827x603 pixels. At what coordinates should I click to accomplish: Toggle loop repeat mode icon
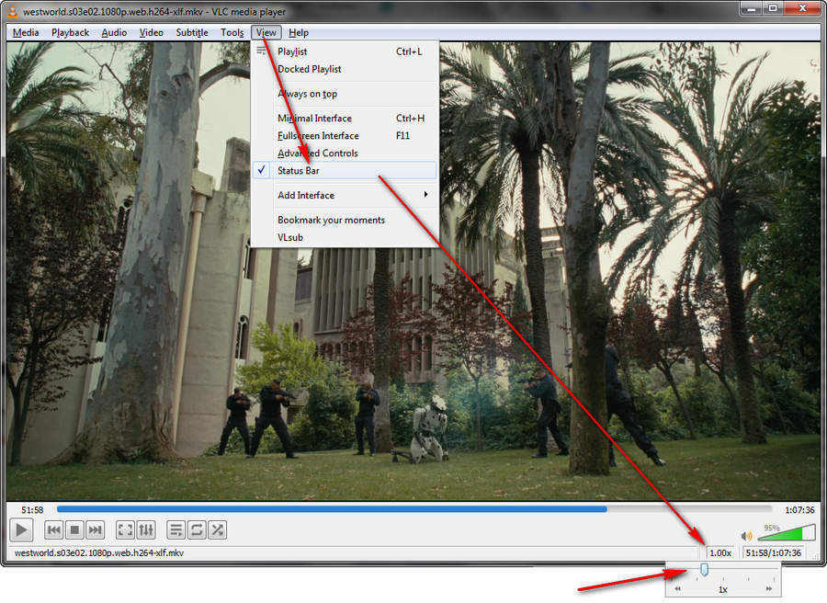point(197,529)
